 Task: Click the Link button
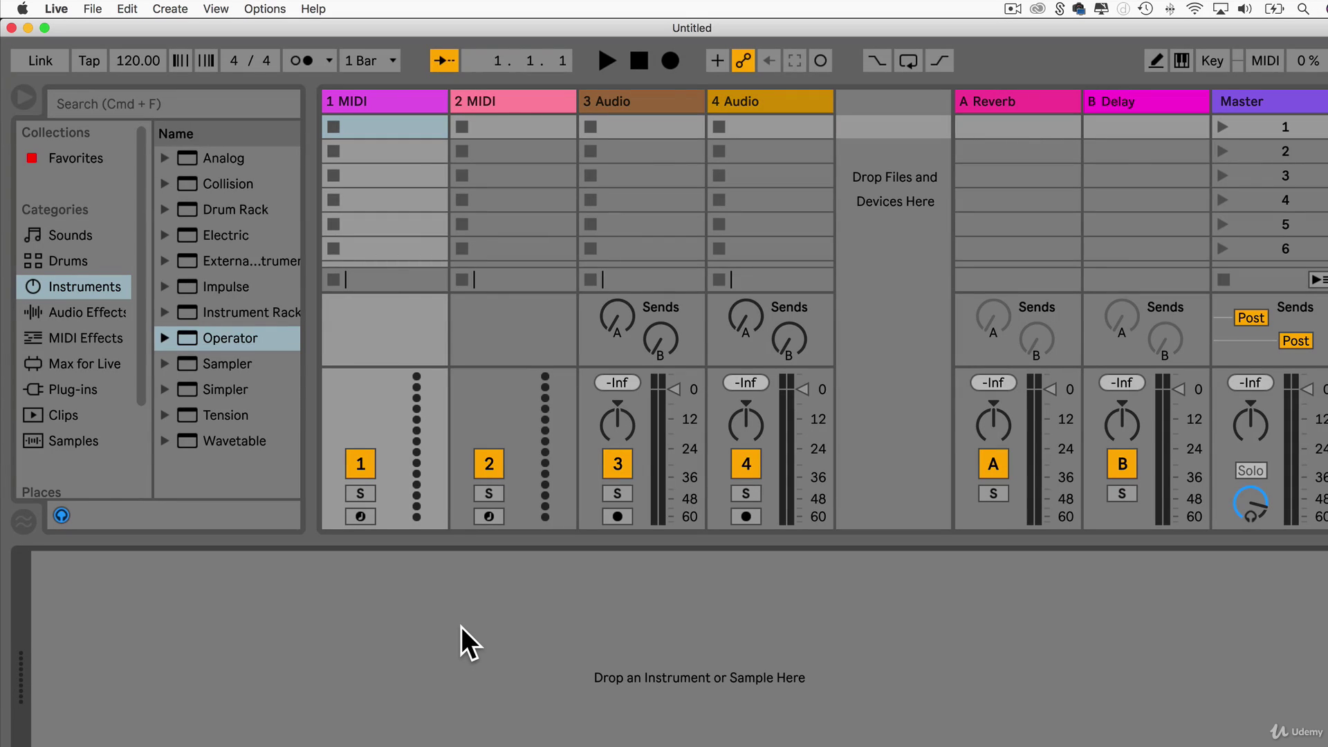point(40,61)
